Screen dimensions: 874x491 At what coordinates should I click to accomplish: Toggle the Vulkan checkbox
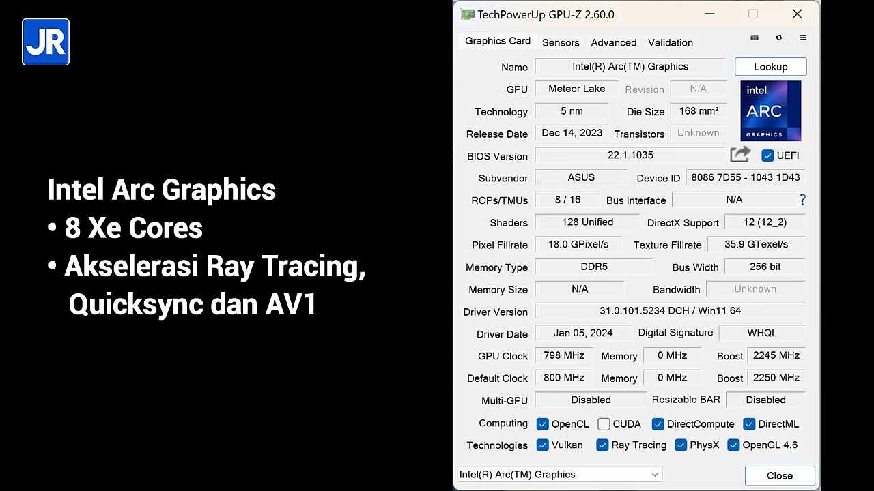[542, 445]
